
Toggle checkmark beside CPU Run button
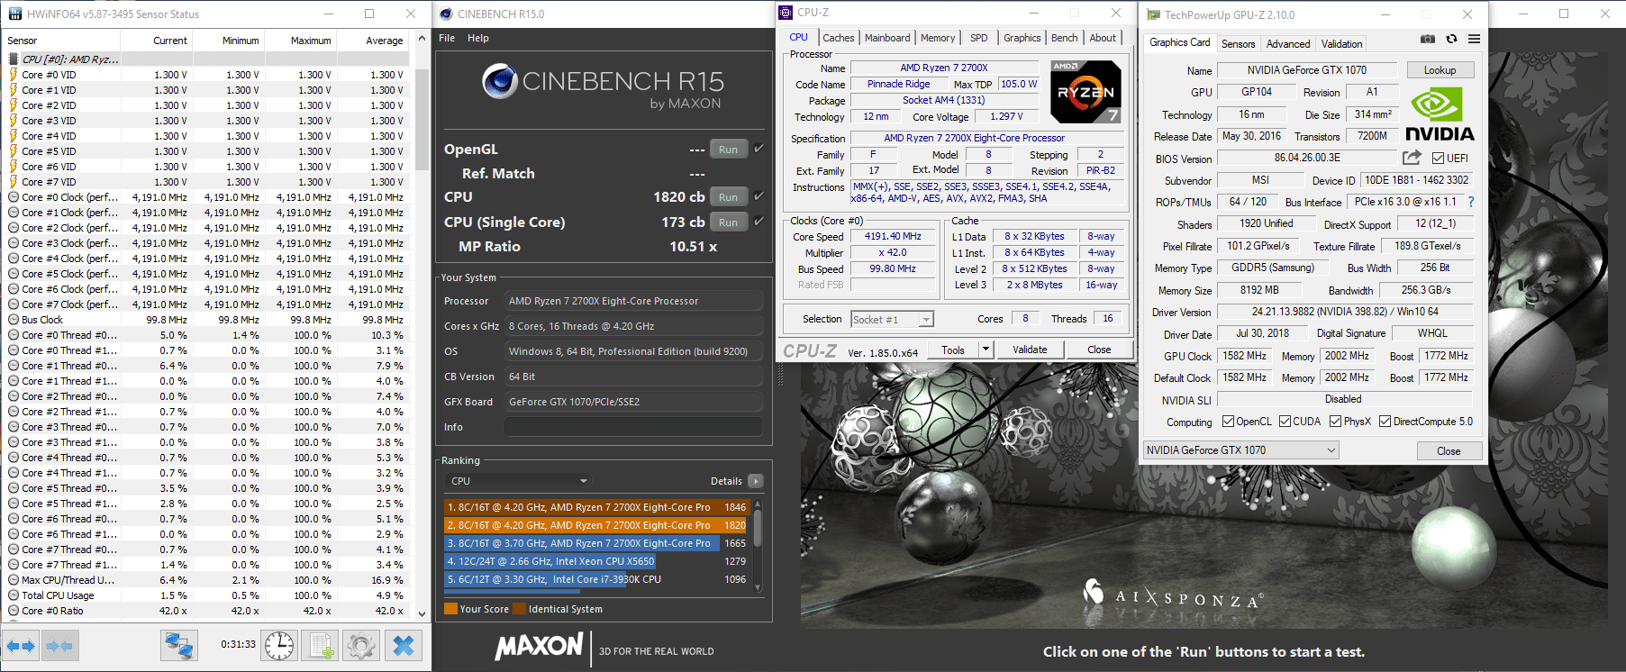click(758, 196)
